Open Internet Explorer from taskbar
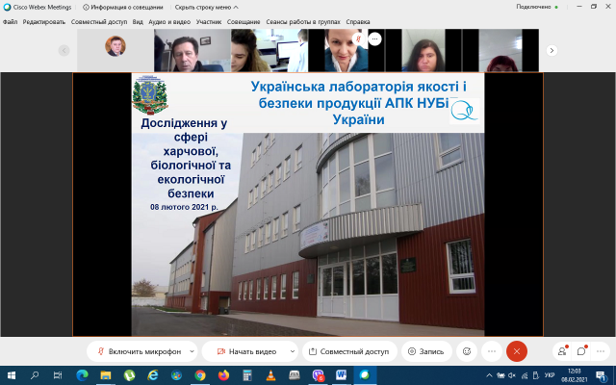This screenshot has height=385, width=616. point(152,375)
